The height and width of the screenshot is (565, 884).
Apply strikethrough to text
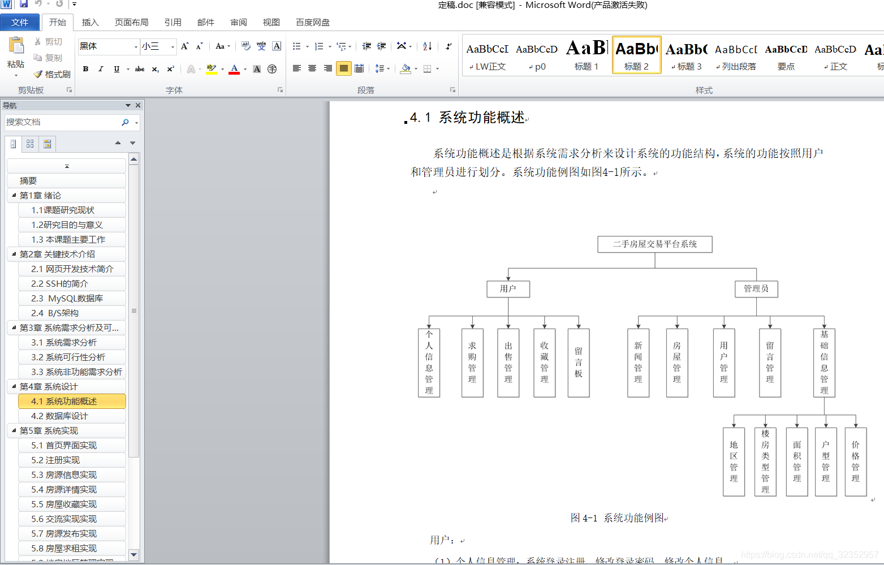point(140,69)
